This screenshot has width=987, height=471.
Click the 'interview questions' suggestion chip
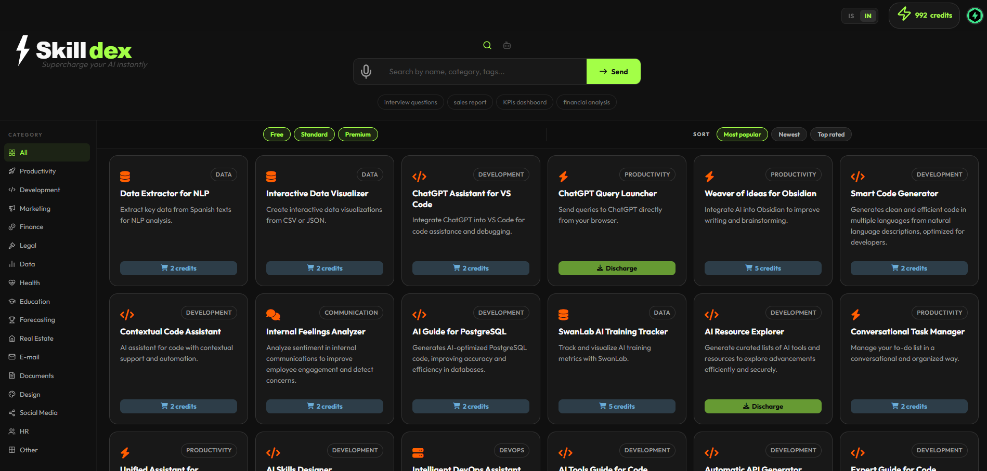click(x=410, y=102)
